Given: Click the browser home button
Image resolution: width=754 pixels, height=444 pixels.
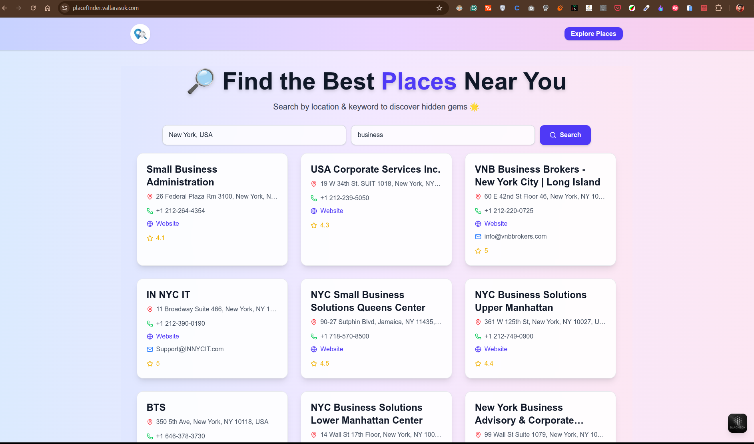Looking at the screenshot, I should (48, 8).
